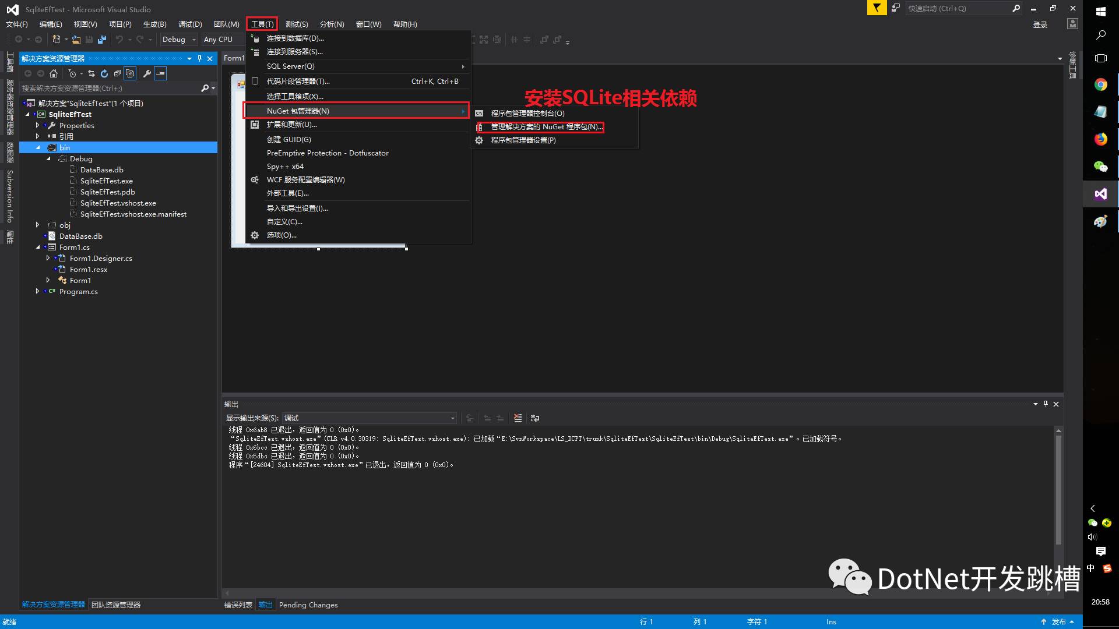Select 连接到数据库(D) menu item
1119x629 pixels.
point(295,38)
